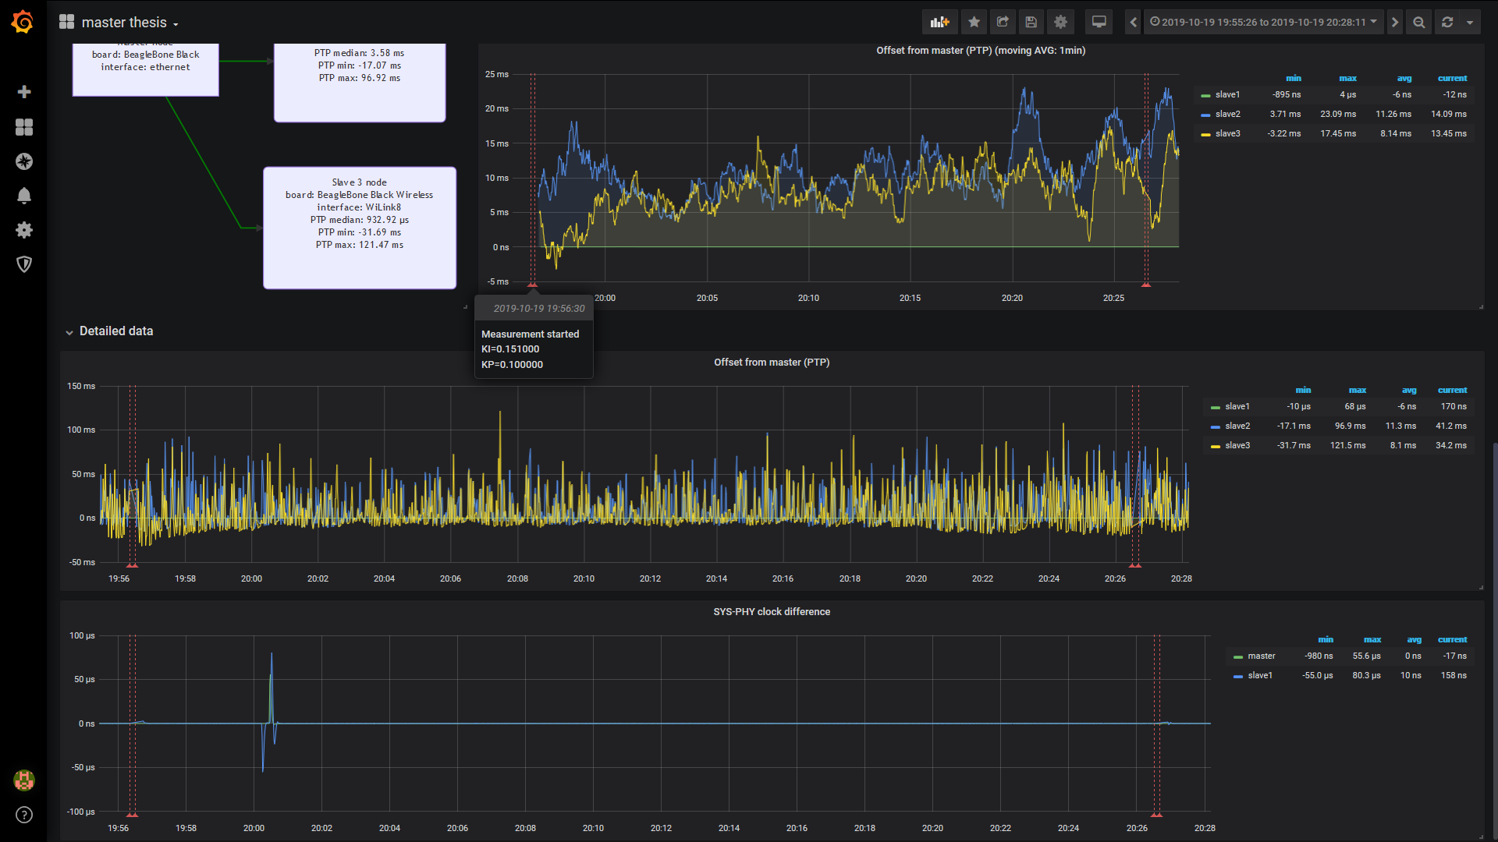The image size is (1498, 842).
Task: Cycle view mode with monitor icon
Action: point(1099,22)
